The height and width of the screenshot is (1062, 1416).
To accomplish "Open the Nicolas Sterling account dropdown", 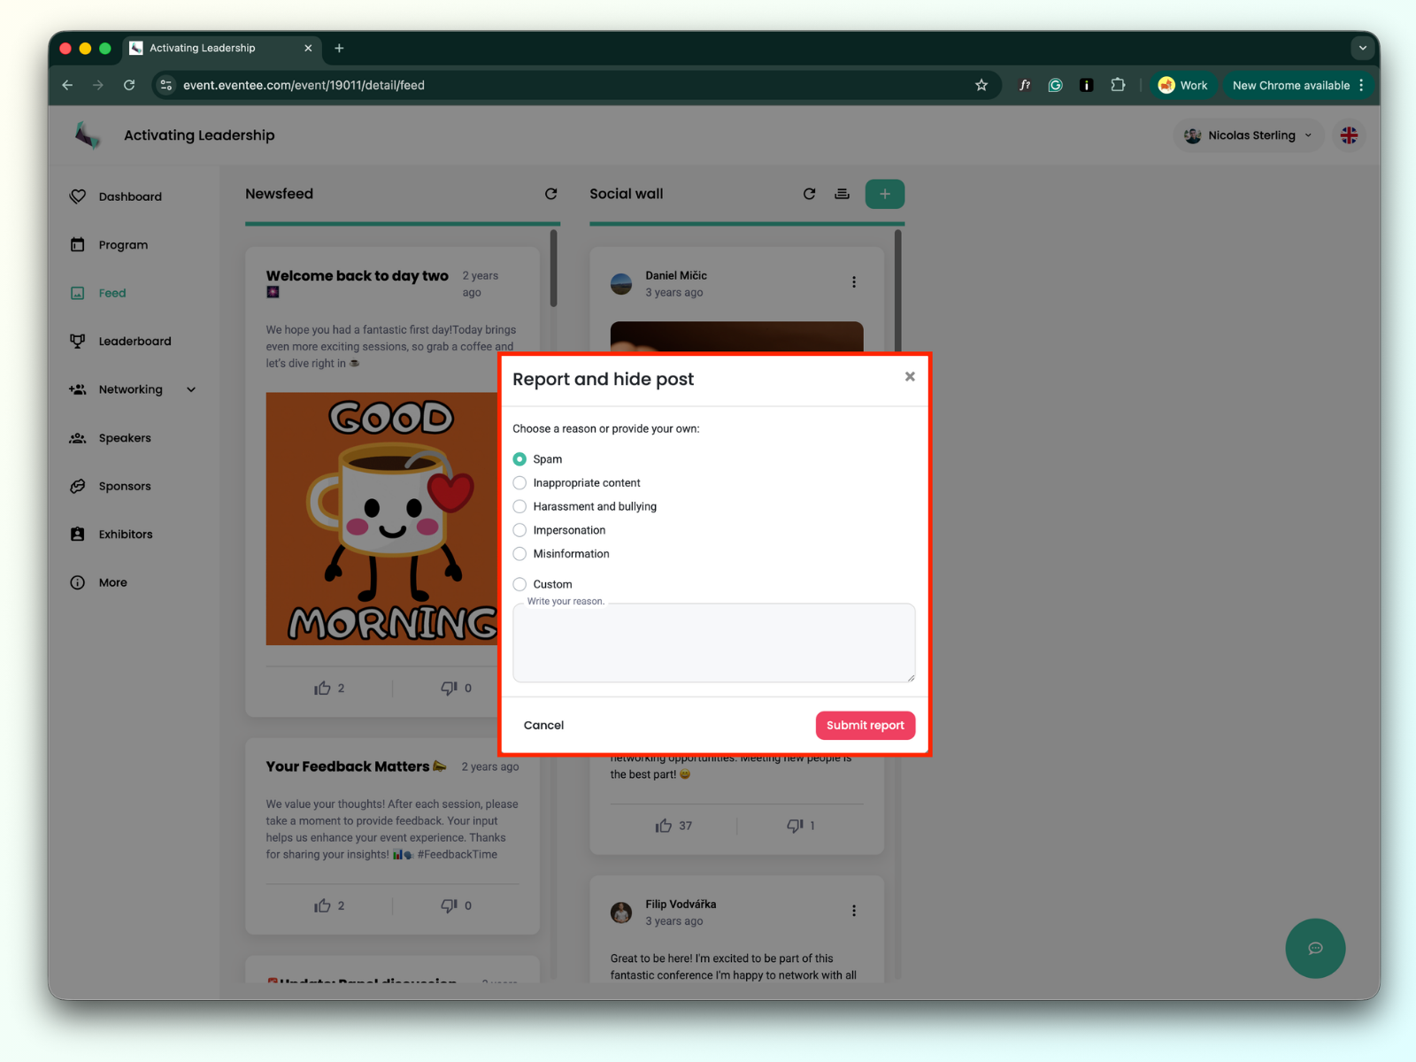I will click(x=1248, y=135).
